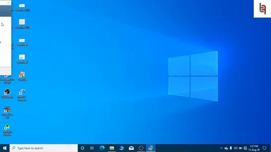
Task: Check battery status in the system tray
Action: [241, 148]
